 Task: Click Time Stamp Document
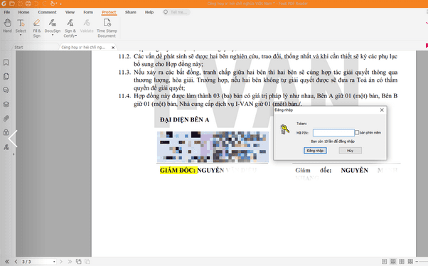tap(107, 28)
